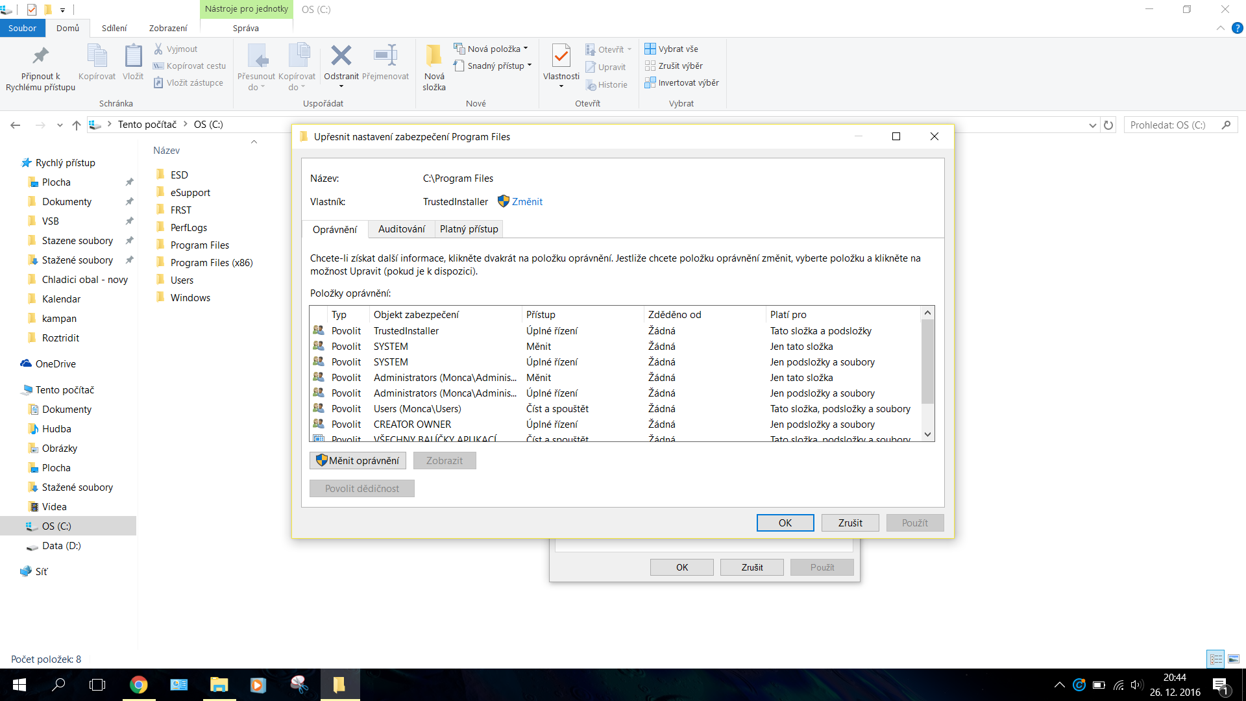Switch to details view in status bar
This screenshot has width=1246, height=701.
click(x=1215, y=659)
